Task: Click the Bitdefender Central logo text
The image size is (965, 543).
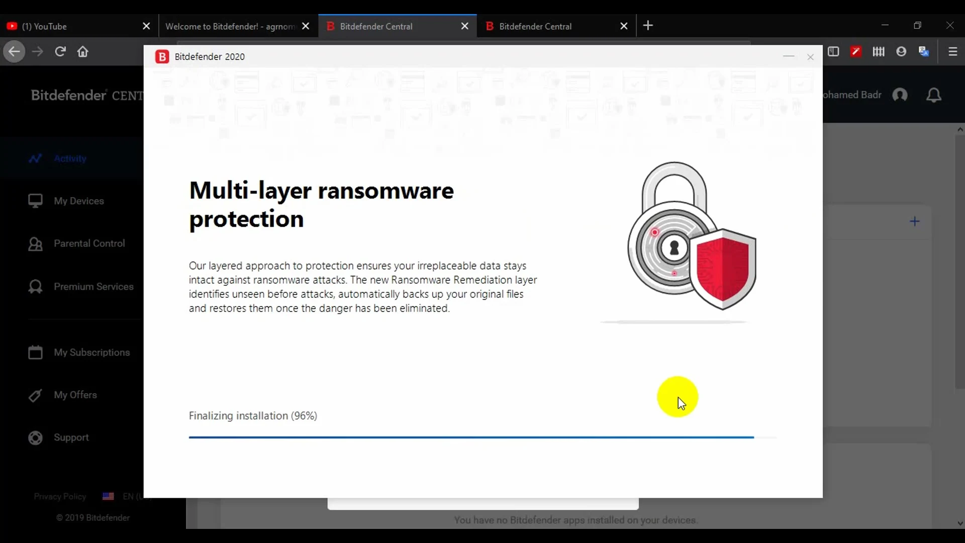Action: point(87,95)
